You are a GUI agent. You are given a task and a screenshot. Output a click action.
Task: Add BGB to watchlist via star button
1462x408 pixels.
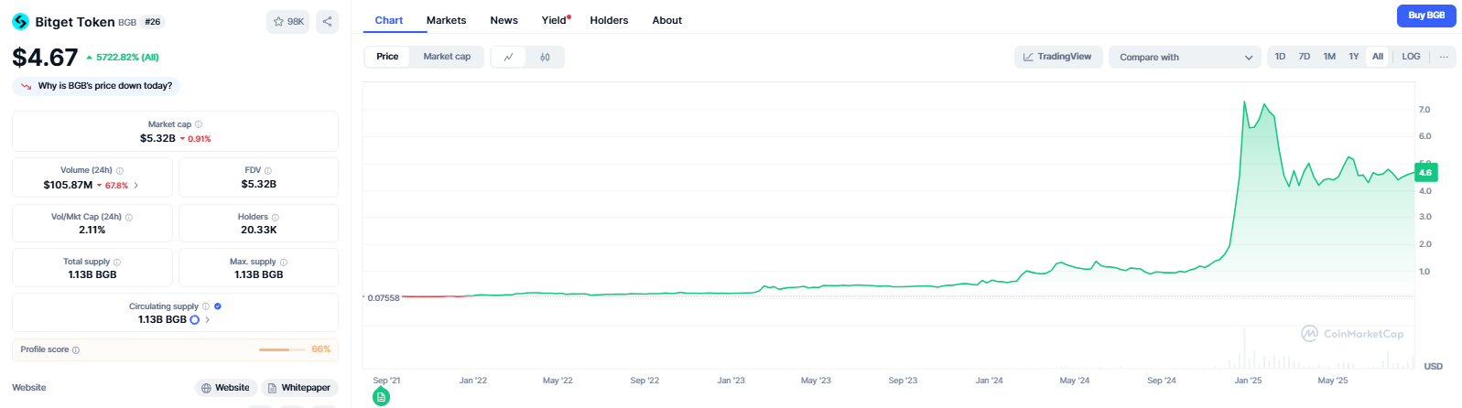287,21
